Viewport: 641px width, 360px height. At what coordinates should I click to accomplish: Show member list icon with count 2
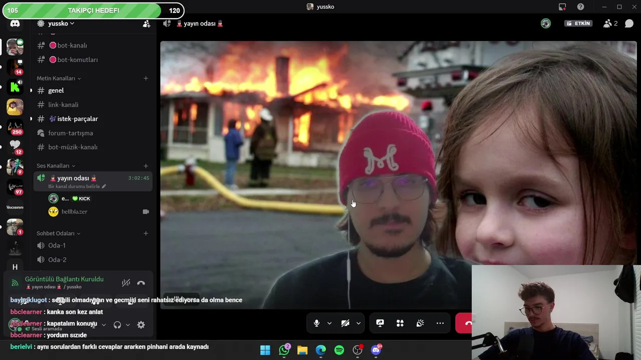[x=610, y=23]
